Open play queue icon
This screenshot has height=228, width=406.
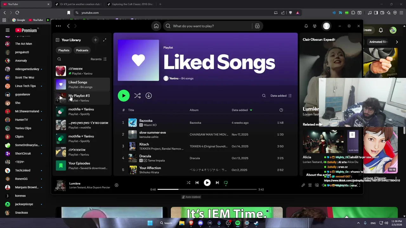[x=310, y=185]
